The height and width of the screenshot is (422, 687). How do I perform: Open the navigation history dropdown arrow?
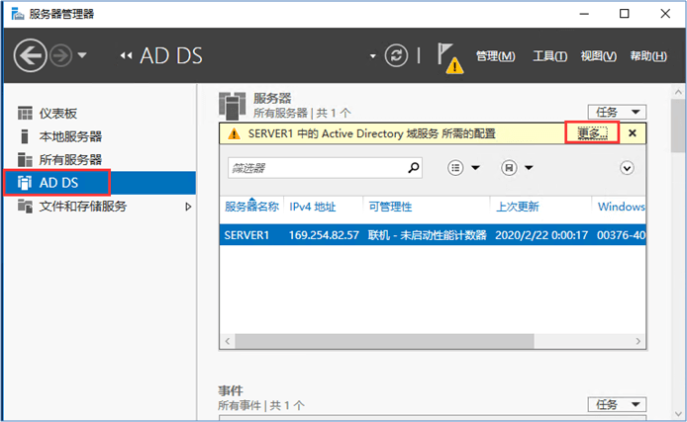click(82, 55)
